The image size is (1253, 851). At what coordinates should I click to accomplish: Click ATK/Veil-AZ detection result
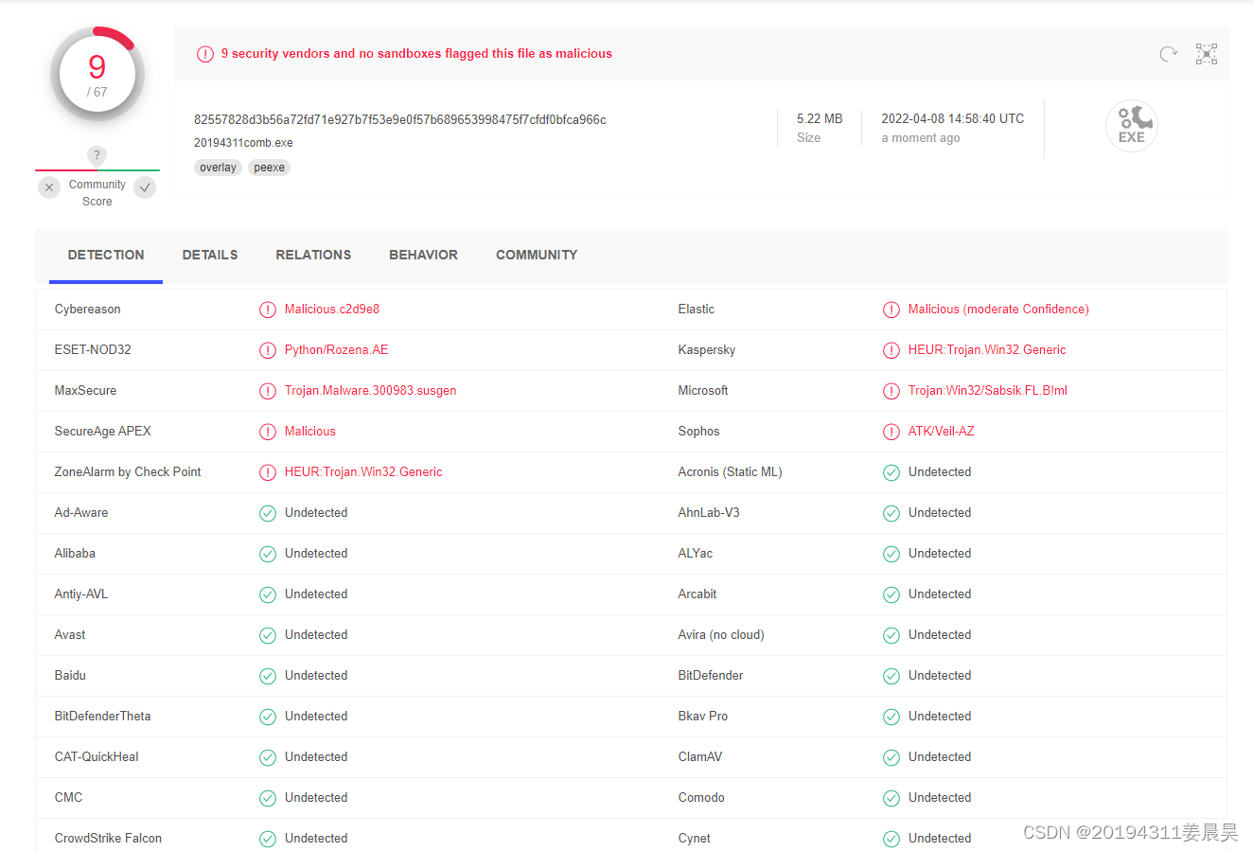pyautogui.click(x=941, y=432)
